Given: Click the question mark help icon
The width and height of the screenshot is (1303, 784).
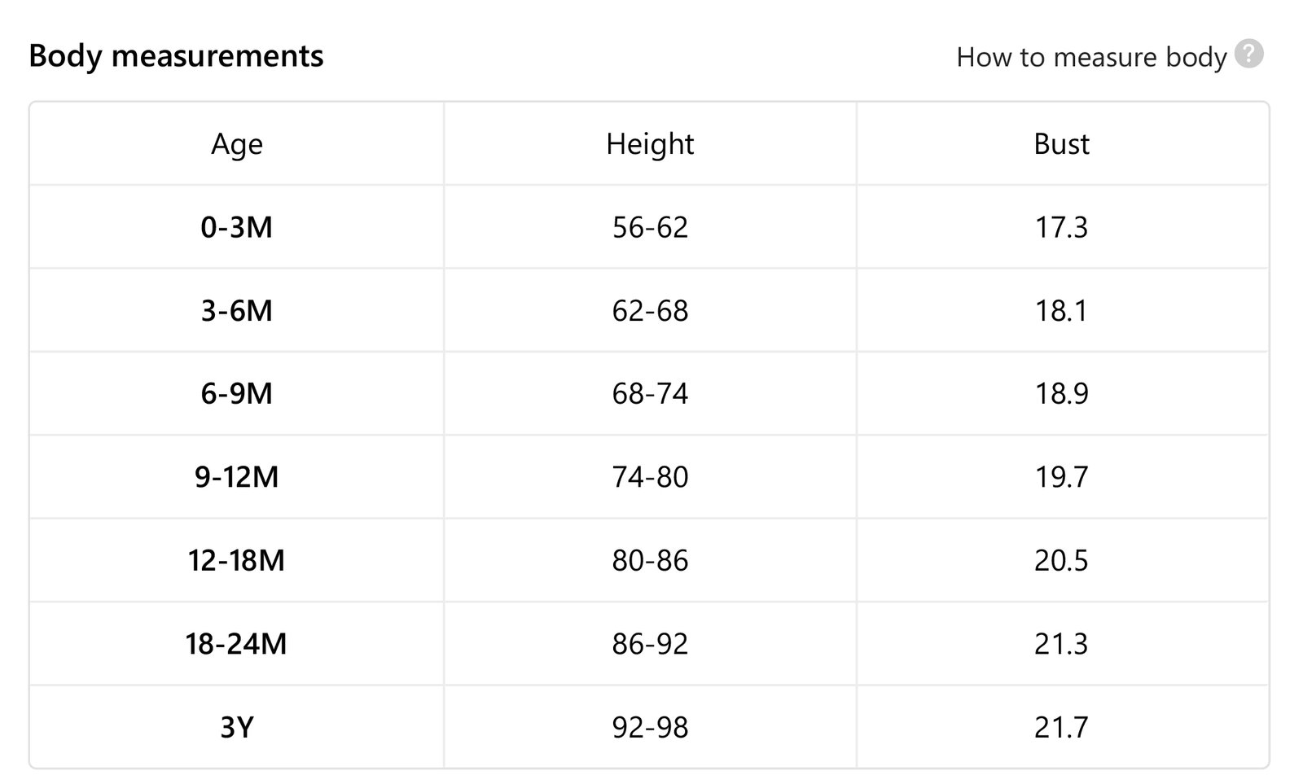Looking at the screenshot, I should (1248, 54).
